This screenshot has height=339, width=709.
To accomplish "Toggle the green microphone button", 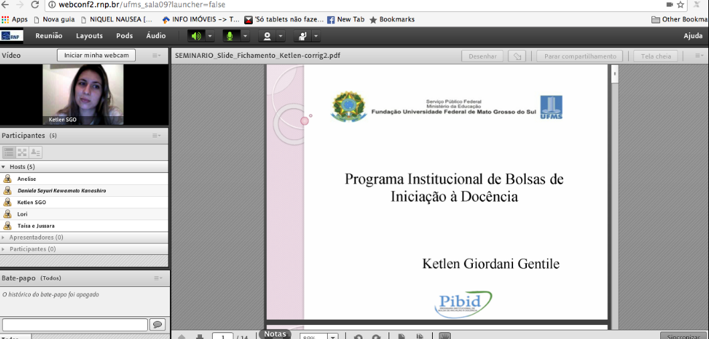I will click(230, 36).
